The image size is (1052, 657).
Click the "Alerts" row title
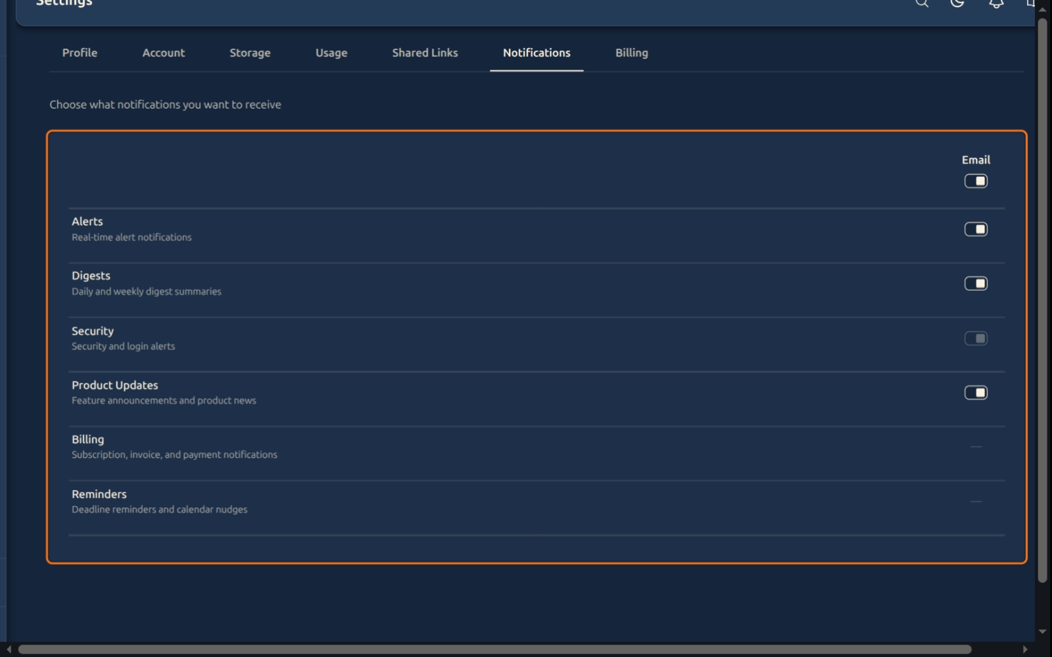87,222
